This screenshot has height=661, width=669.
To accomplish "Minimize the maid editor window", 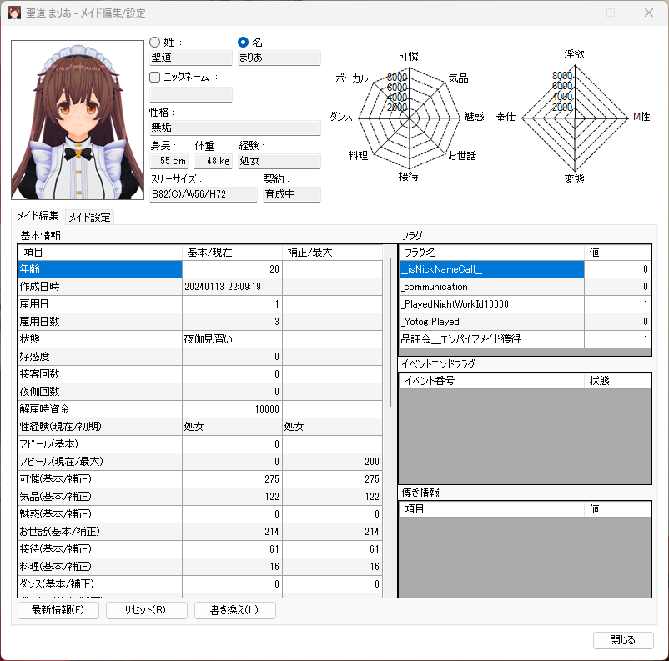I will pyautogui.click(x=571, y=13).
